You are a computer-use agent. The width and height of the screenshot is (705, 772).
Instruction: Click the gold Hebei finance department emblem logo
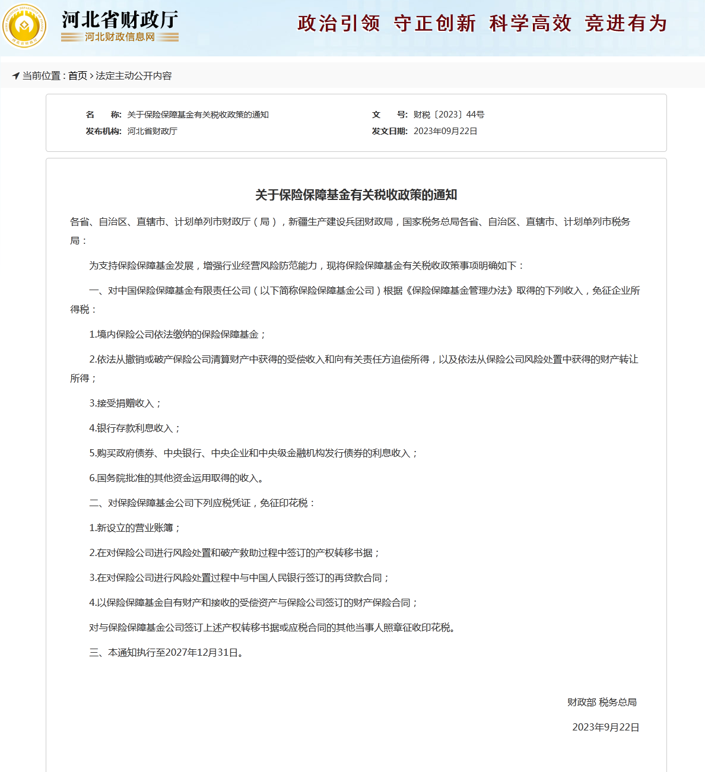coord(24,26)
